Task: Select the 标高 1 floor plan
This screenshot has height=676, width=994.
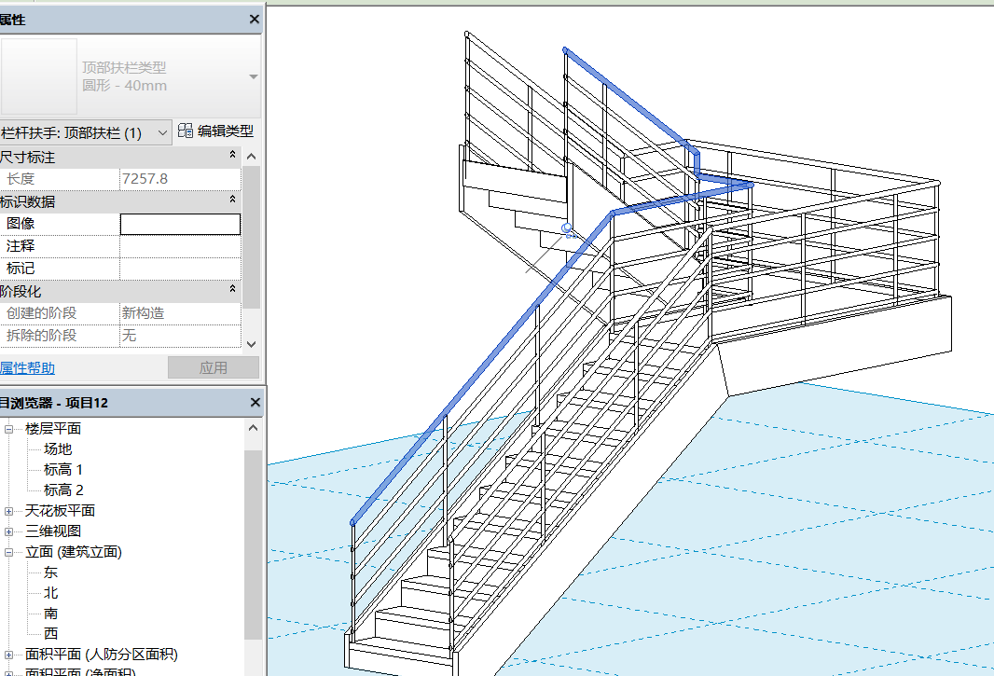Action: pos(62,469)
